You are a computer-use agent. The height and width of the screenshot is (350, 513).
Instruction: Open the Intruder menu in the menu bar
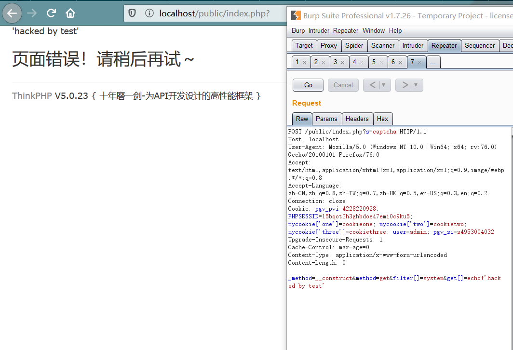tap(319, 31)
